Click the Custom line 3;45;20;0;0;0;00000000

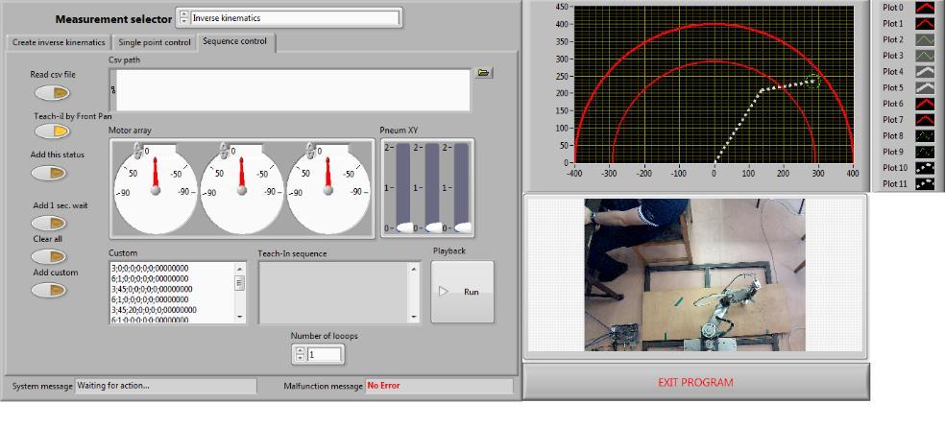tap(154, 309)
